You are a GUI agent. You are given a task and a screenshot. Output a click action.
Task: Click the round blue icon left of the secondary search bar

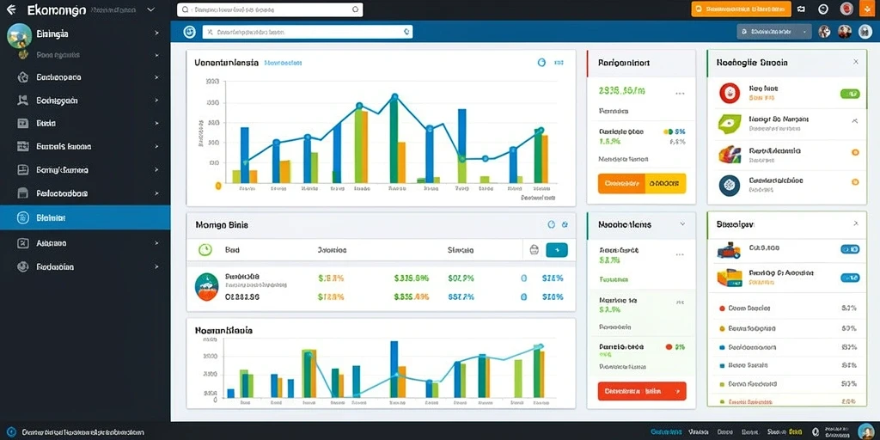click(190, 32)
